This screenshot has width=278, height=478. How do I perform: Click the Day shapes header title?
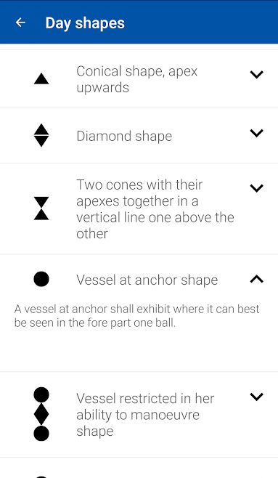pyautogui.click(x=85, y=23)
